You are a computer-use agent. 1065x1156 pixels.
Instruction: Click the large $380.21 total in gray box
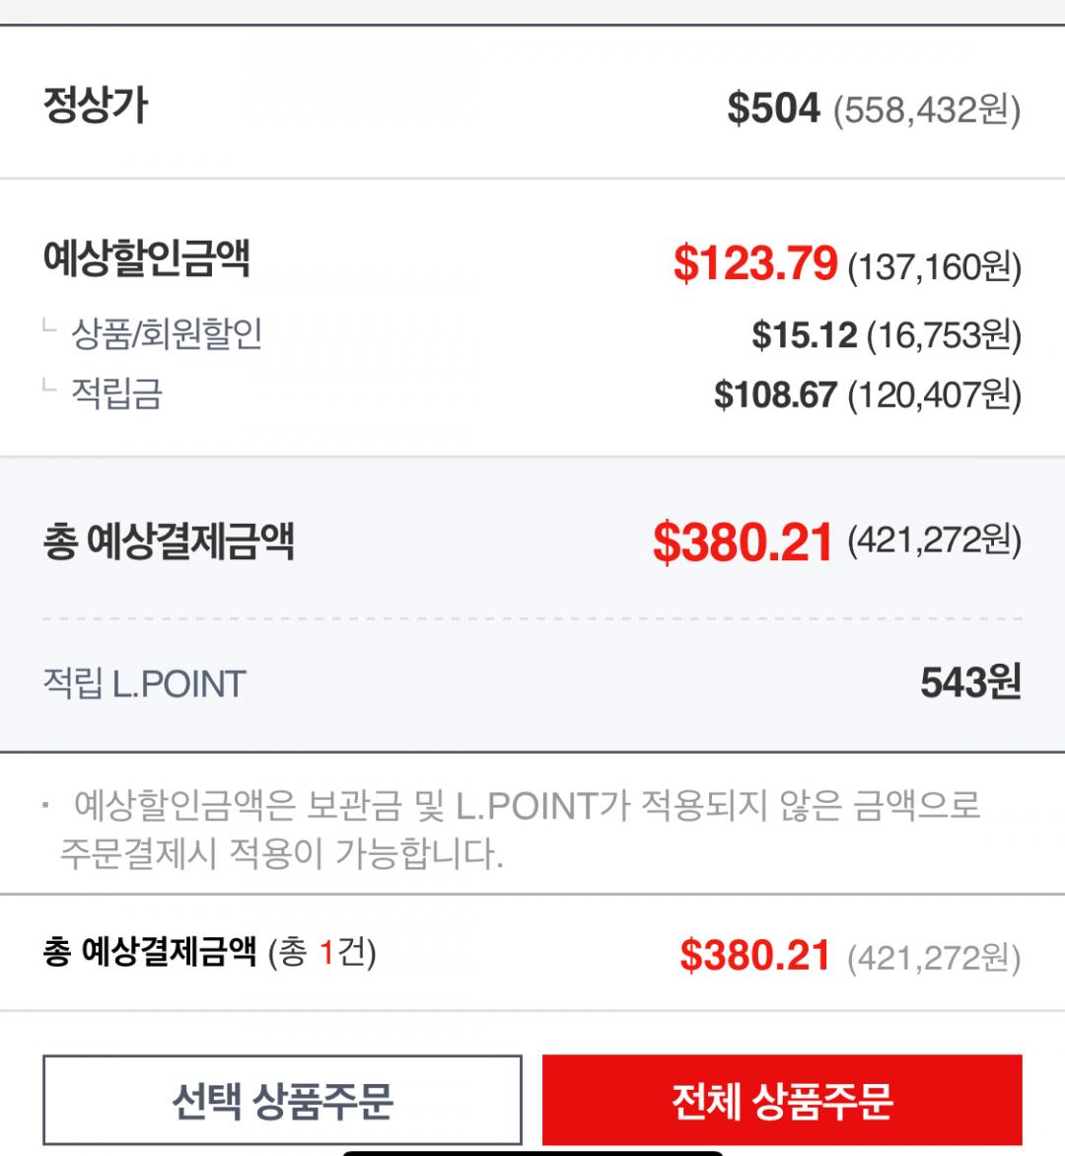pyautogui.click(x=743, y=542)
